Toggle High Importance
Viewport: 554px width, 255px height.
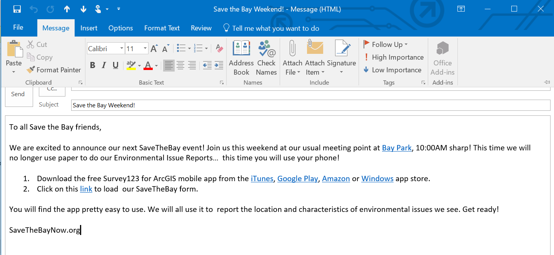click(x=394, y=57)
